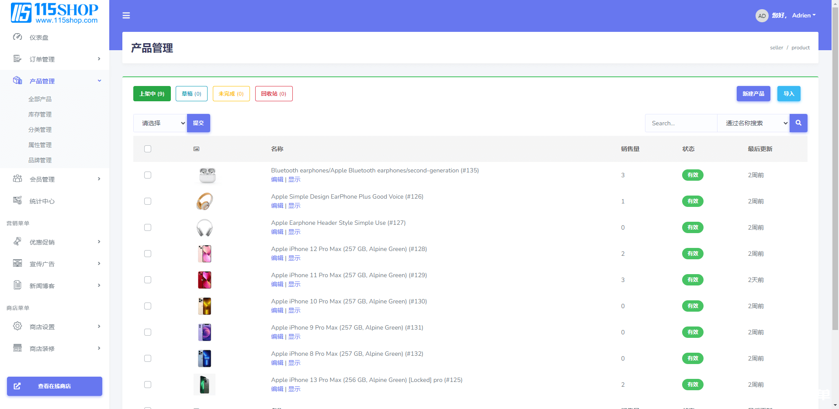Click iPhone 12 Pro Max thumbnail
The height and width of the screenshot is (409, 839).
pos(205,254)
